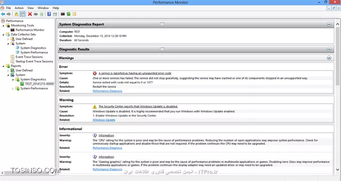Image resolution: width=341 pixels, height=181 pixels.
Task: Click the vertical scrollbar down arrow
Action: click(337, 169)
